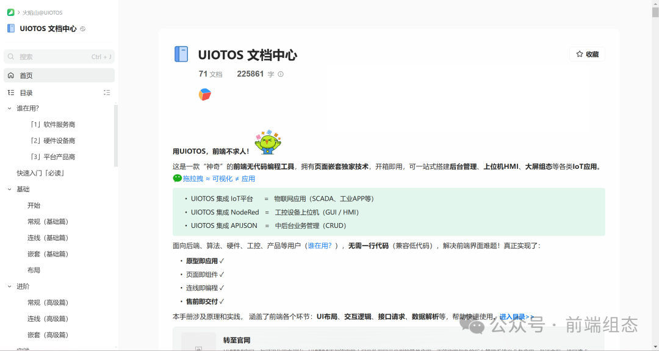Open settings via the gear icon next to sidebar title
This screenshot has height=351, width=659.
(x=81, y=28)
